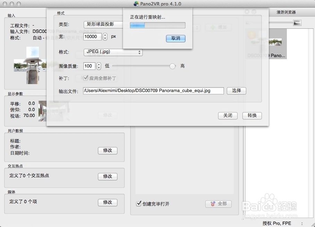This screenshot has width=315, height=227.
Task: Enable the 应用全部补丁 checkbox
Action: click(x=85, y=78)
